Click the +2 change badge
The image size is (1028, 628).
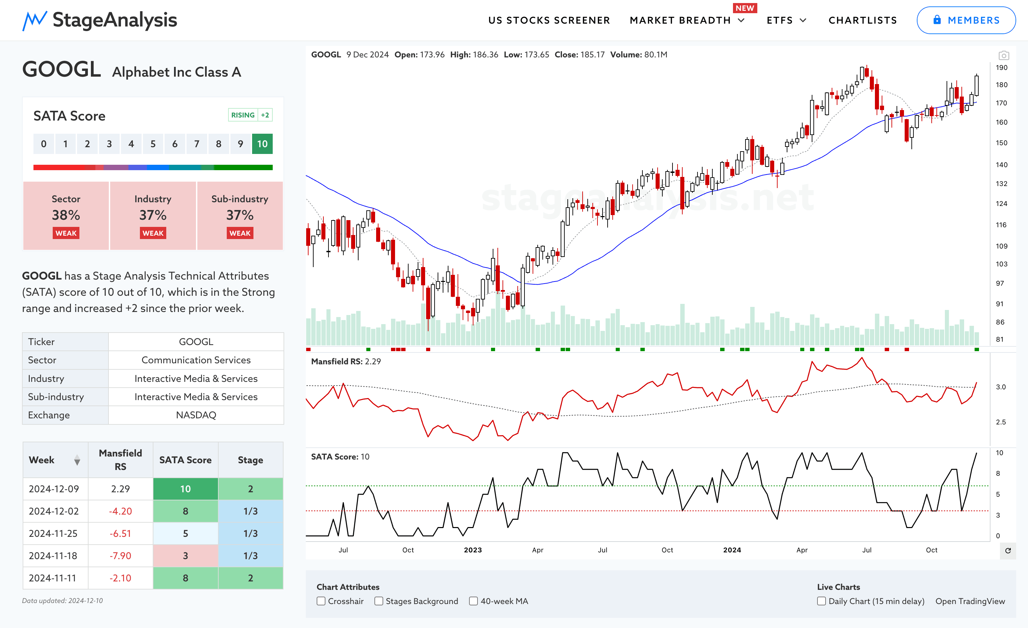pos(265,115)
